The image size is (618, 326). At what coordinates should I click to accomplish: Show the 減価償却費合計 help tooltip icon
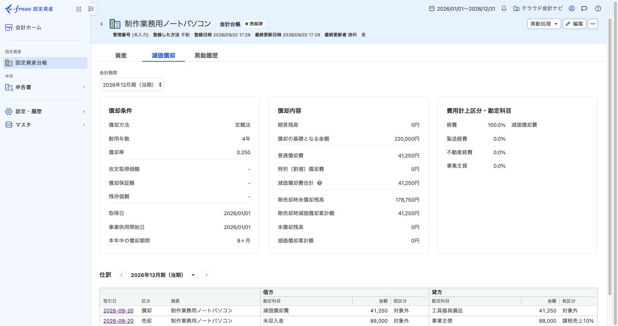coord(320,183)
